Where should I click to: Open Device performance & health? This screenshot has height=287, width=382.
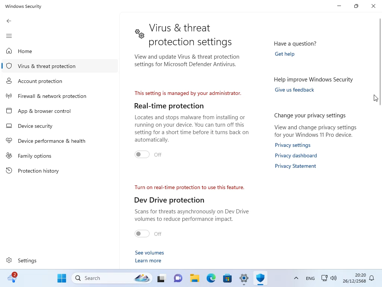[51, 141]
